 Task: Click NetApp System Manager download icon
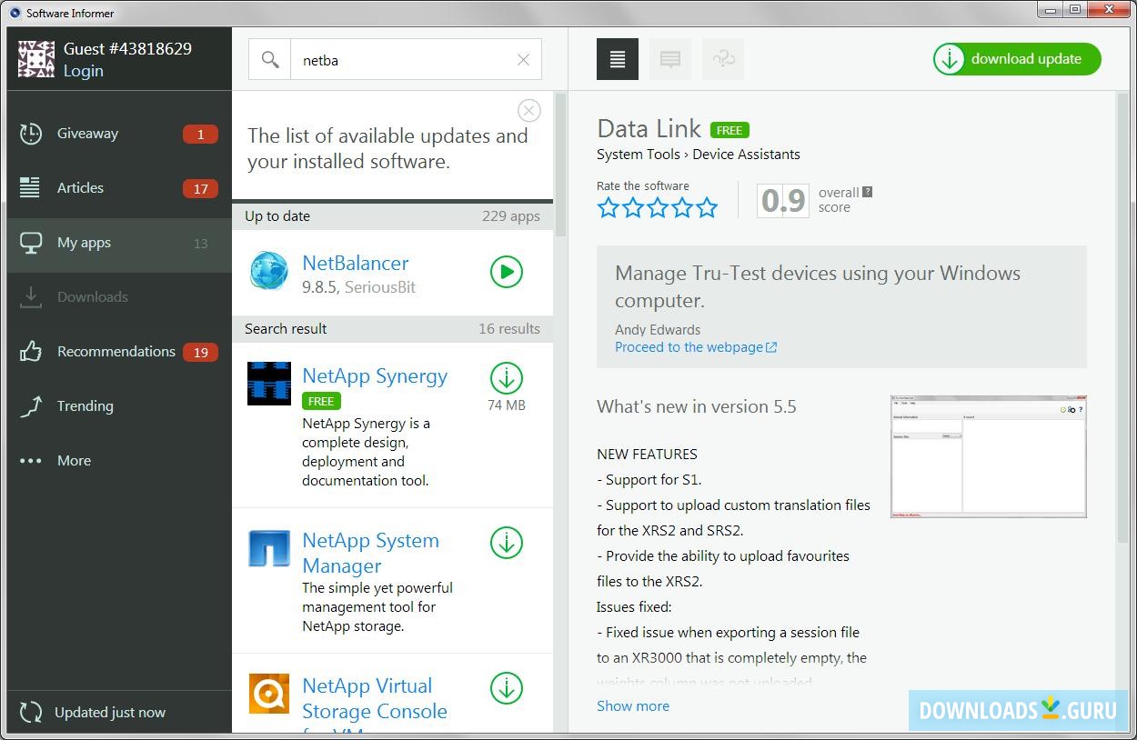point(507,543)
